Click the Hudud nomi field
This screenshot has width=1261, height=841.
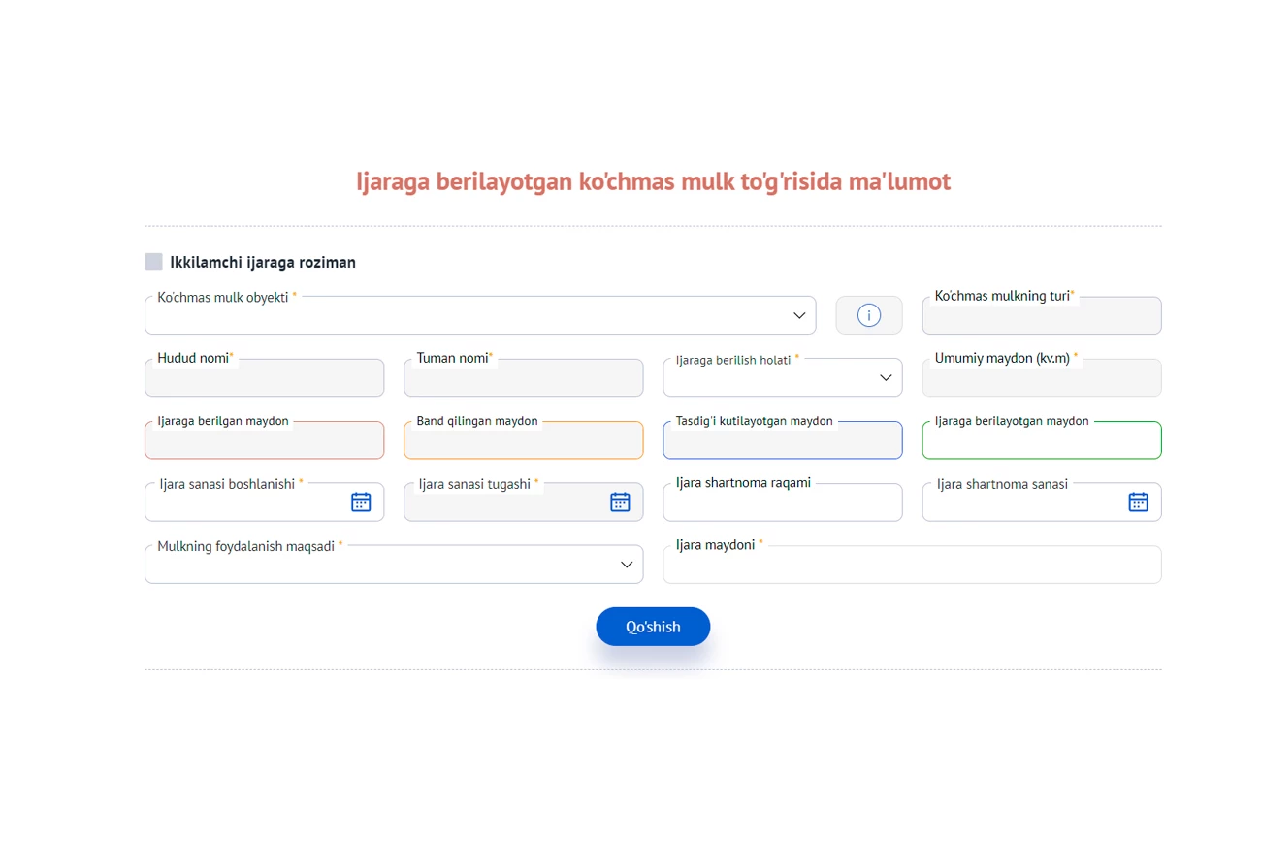[264, 377]
